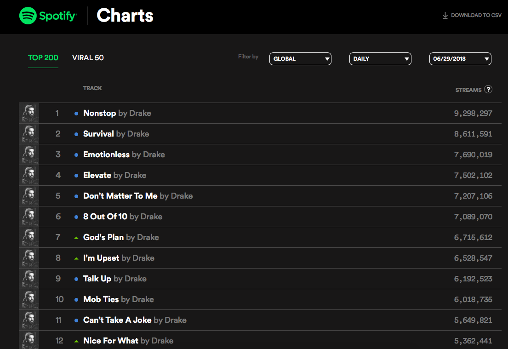Open the Don't Matter To Me track

[x=120, y=196]
